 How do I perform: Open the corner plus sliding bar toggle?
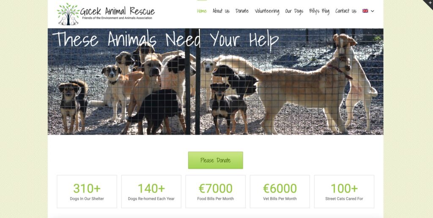point(430,3)
